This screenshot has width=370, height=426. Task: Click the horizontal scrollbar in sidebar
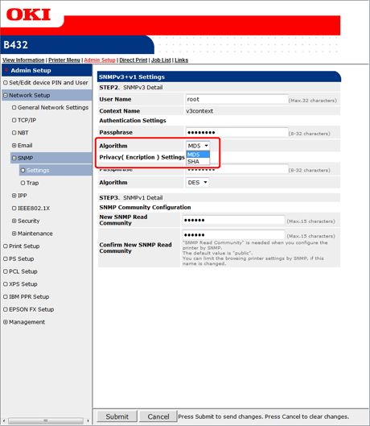(46, 421)
